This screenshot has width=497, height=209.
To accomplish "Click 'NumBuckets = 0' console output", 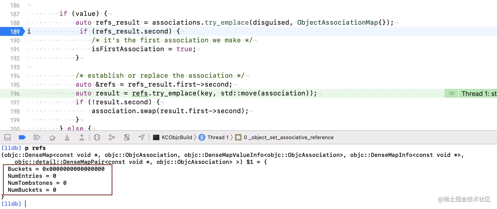I will (x=32, y=190).
